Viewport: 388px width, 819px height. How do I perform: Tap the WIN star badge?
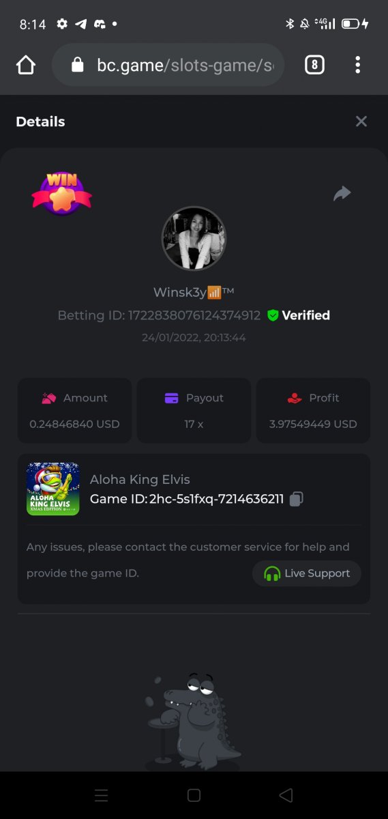click(61, 193)
